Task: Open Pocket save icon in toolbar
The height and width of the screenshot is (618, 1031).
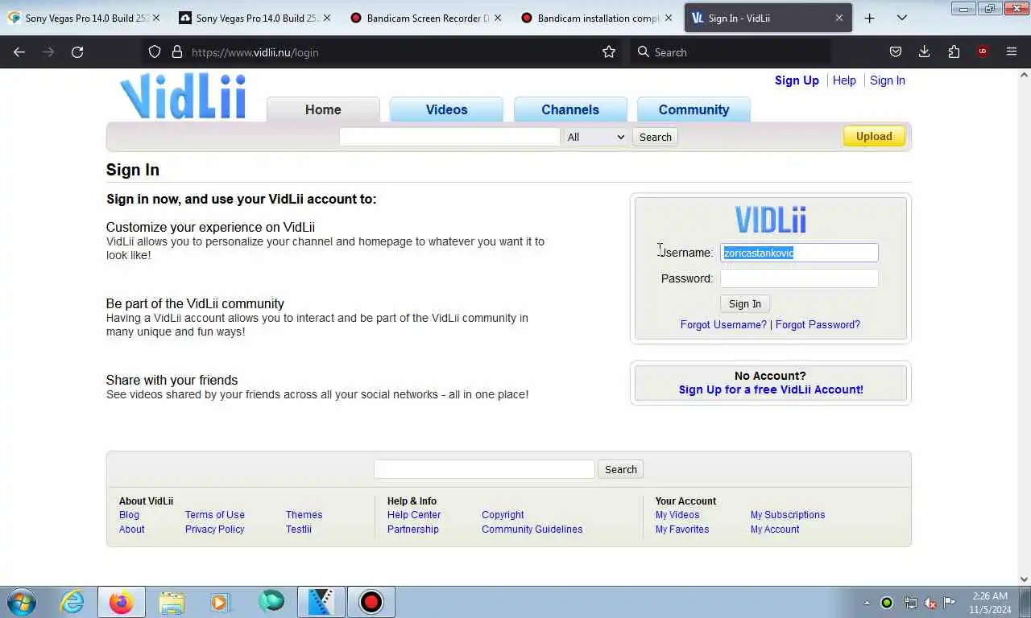Action: click(896, 51)
